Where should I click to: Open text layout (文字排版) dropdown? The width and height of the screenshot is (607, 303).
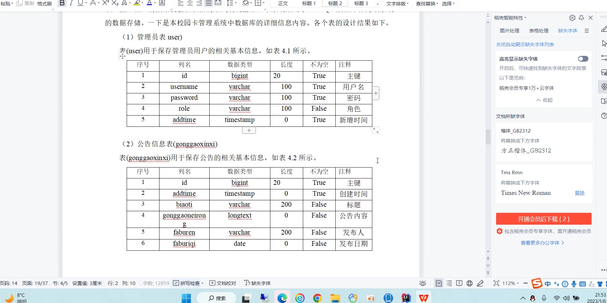(397, 4)
